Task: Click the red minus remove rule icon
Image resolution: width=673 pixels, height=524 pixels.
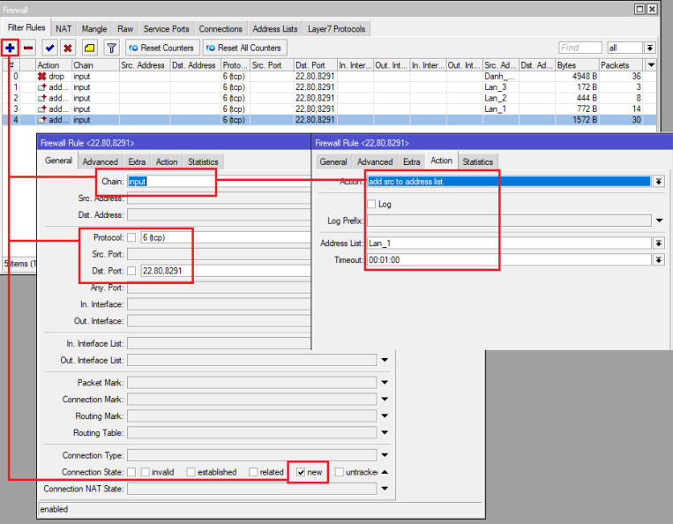Action: point(28,48)
